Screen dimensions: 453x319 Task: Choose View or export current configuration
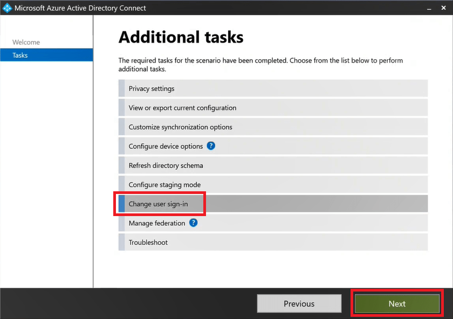pyautogui.click(x=182, y=108)
